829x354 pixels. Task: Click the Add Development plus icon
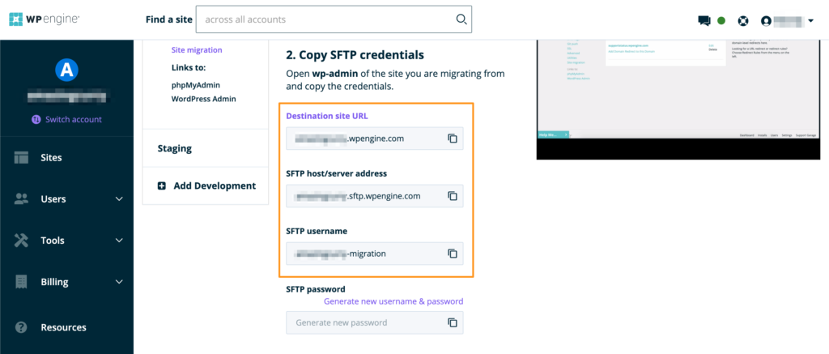[x=162, y=186]
